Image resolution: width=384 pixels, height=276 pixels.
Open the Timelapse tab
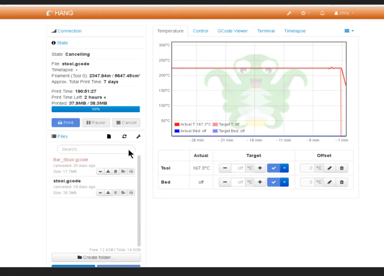[x=295, y=31]
